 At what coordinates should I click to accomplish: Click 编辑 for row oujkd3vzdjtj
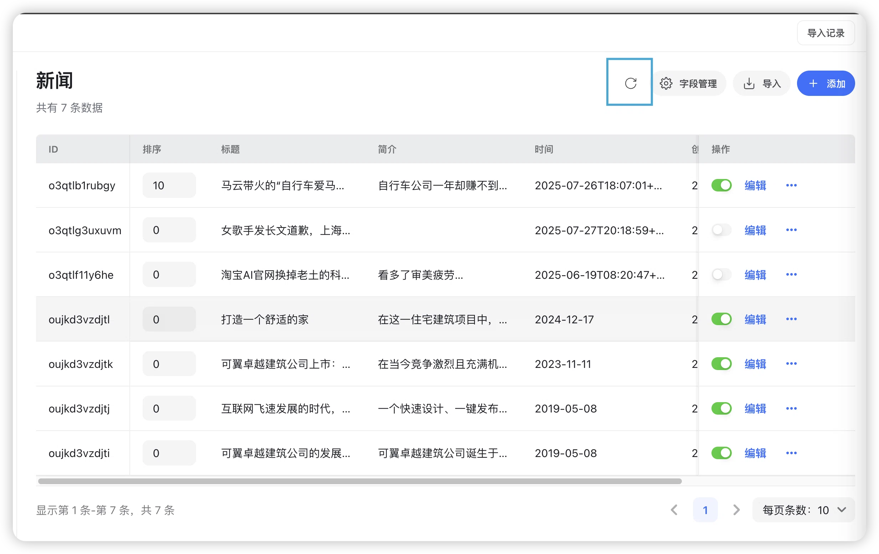pyautogui.click(x=755, y=408)
